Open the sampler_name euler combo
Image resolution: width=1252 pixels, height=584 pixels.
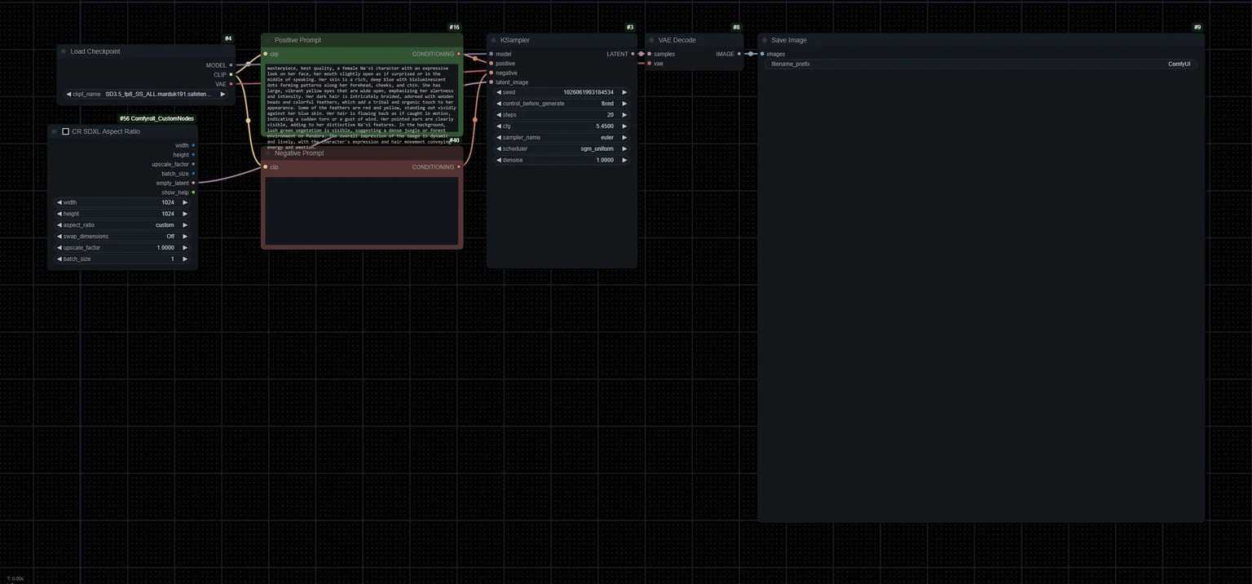pos(562,138)
